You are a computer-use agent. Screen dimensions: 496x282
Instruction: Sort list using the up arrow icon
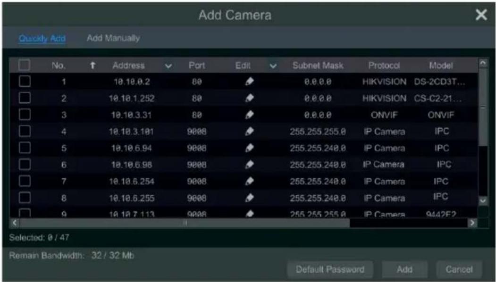tap(92, 66)
